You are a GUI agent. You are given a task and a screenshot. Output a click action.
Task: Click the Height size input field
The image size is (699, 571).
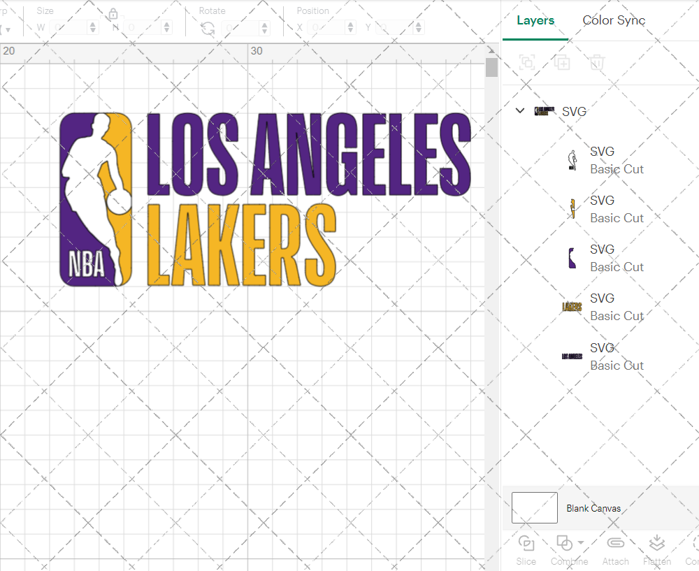pyautogui.click(x=143, y=28)
